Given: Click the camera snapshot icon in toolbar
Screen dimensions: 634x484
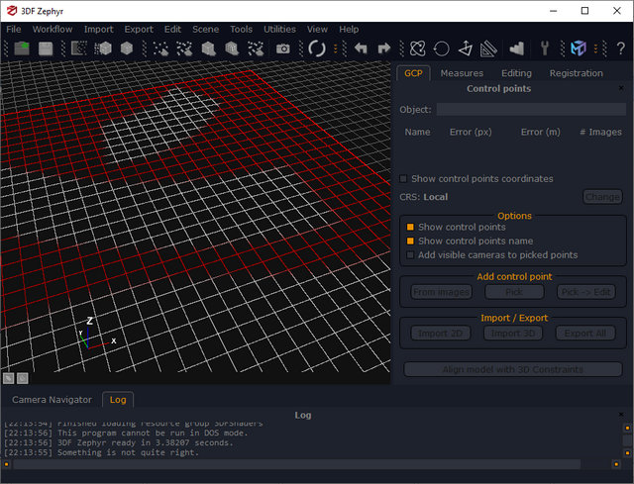Looking at the screenshot, I should 283,48.
